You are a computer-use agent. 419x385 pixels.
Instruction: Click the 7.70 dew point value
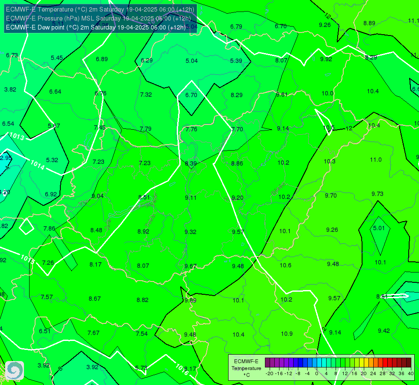237,129
